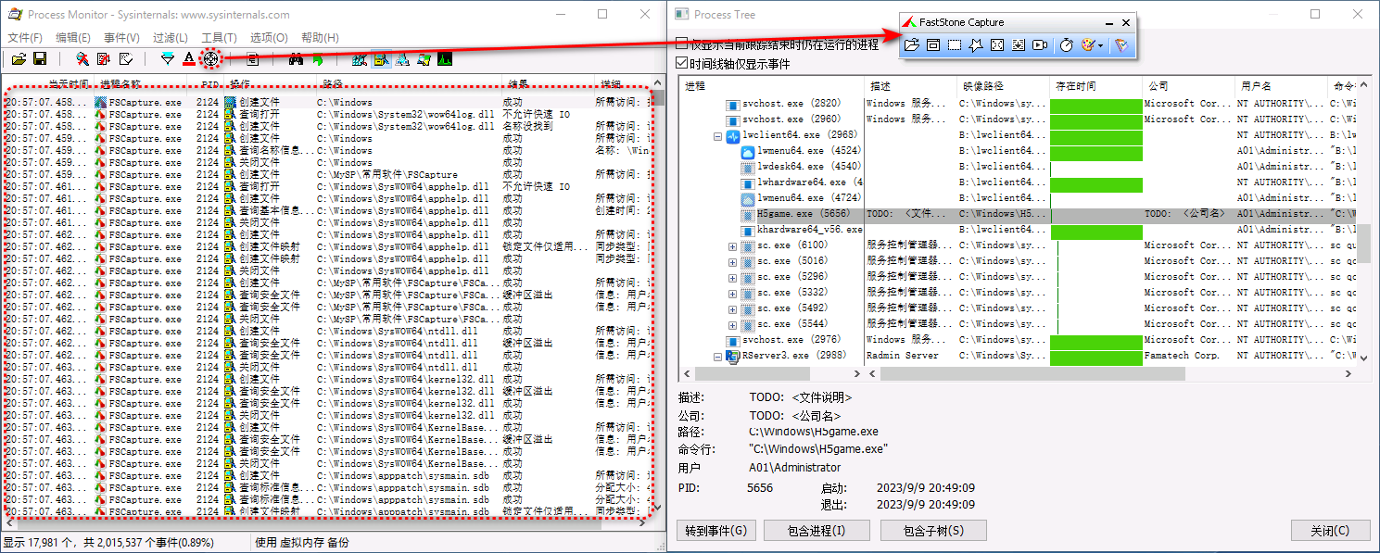Click the 包含子树(S) button
This screenshot has height=553, width=1380.
point(933,531)
